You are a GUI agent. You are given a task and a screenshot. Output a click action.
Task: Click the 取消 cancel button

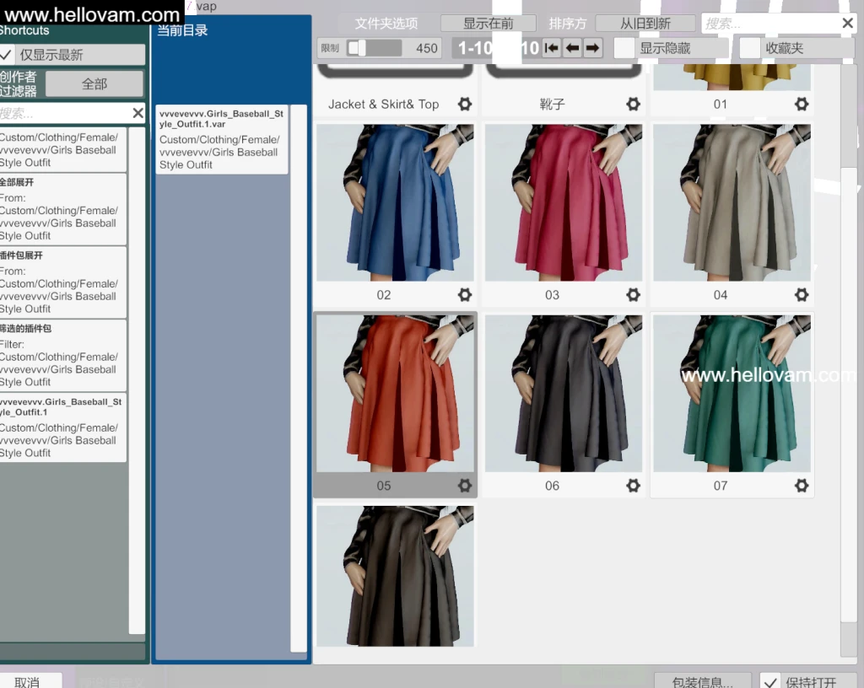click(29, 681)
